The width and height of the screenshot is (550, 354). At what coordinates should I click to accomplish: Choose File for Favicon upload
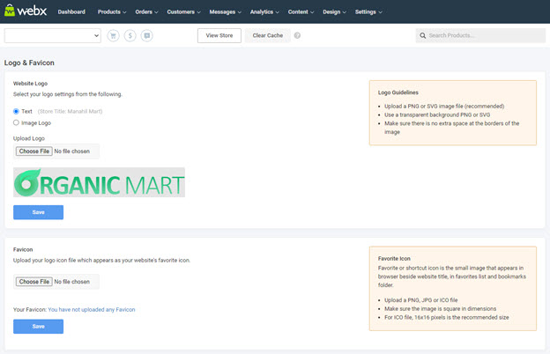coord(34,282)
